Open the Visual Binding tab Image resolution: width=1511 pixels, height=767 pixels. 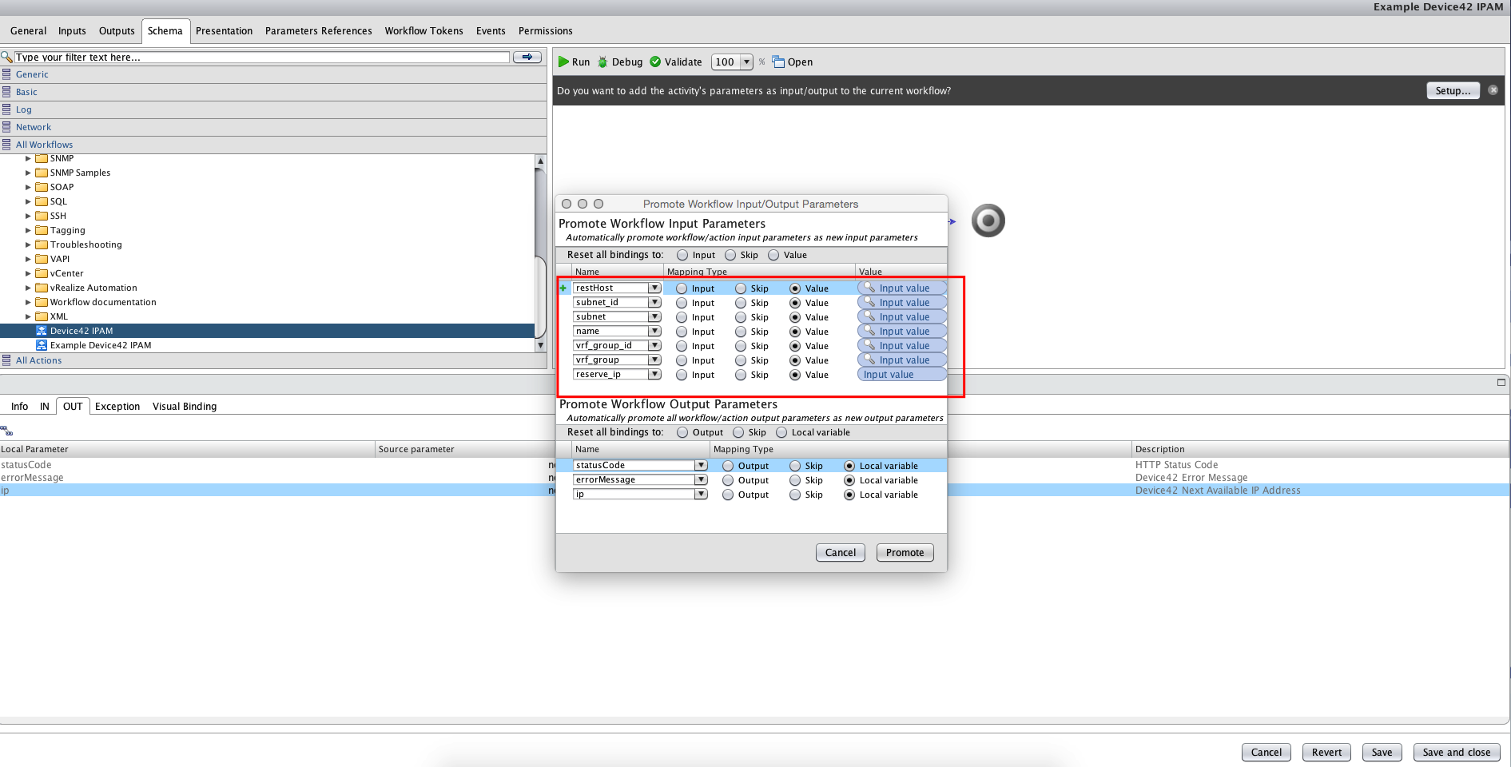pos(185,406)
